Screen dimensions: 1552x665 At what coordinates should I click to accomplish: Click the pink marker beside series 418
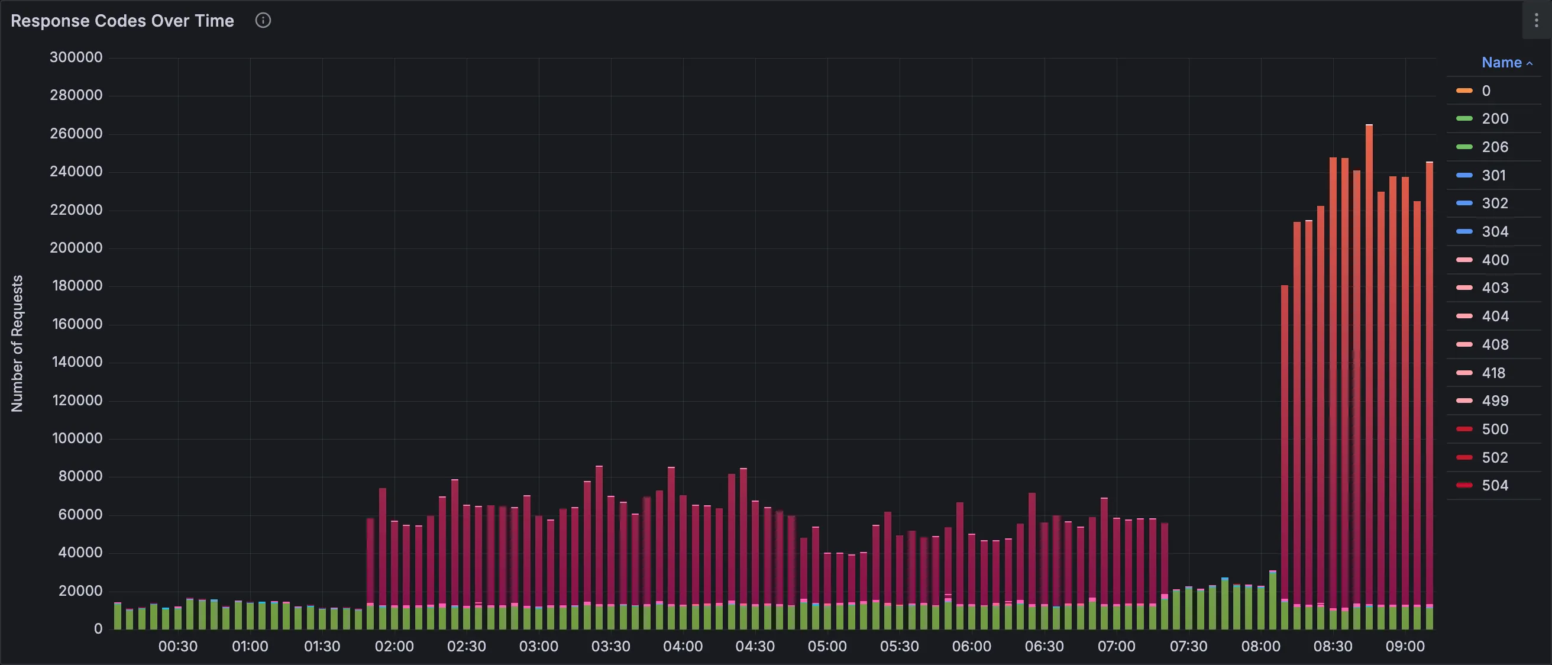coord(1463,373)
